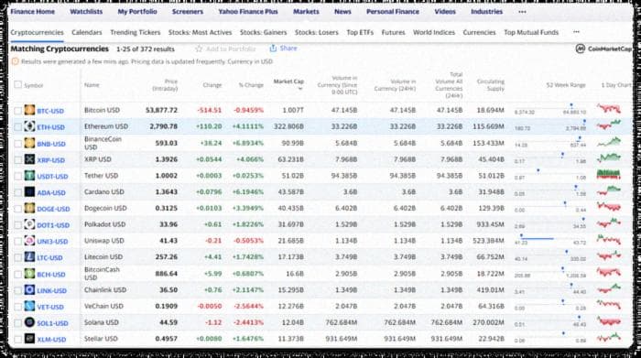Open the BitcoinCash coin icon
The width and height of the screenshot is (641, 358).
29,274
